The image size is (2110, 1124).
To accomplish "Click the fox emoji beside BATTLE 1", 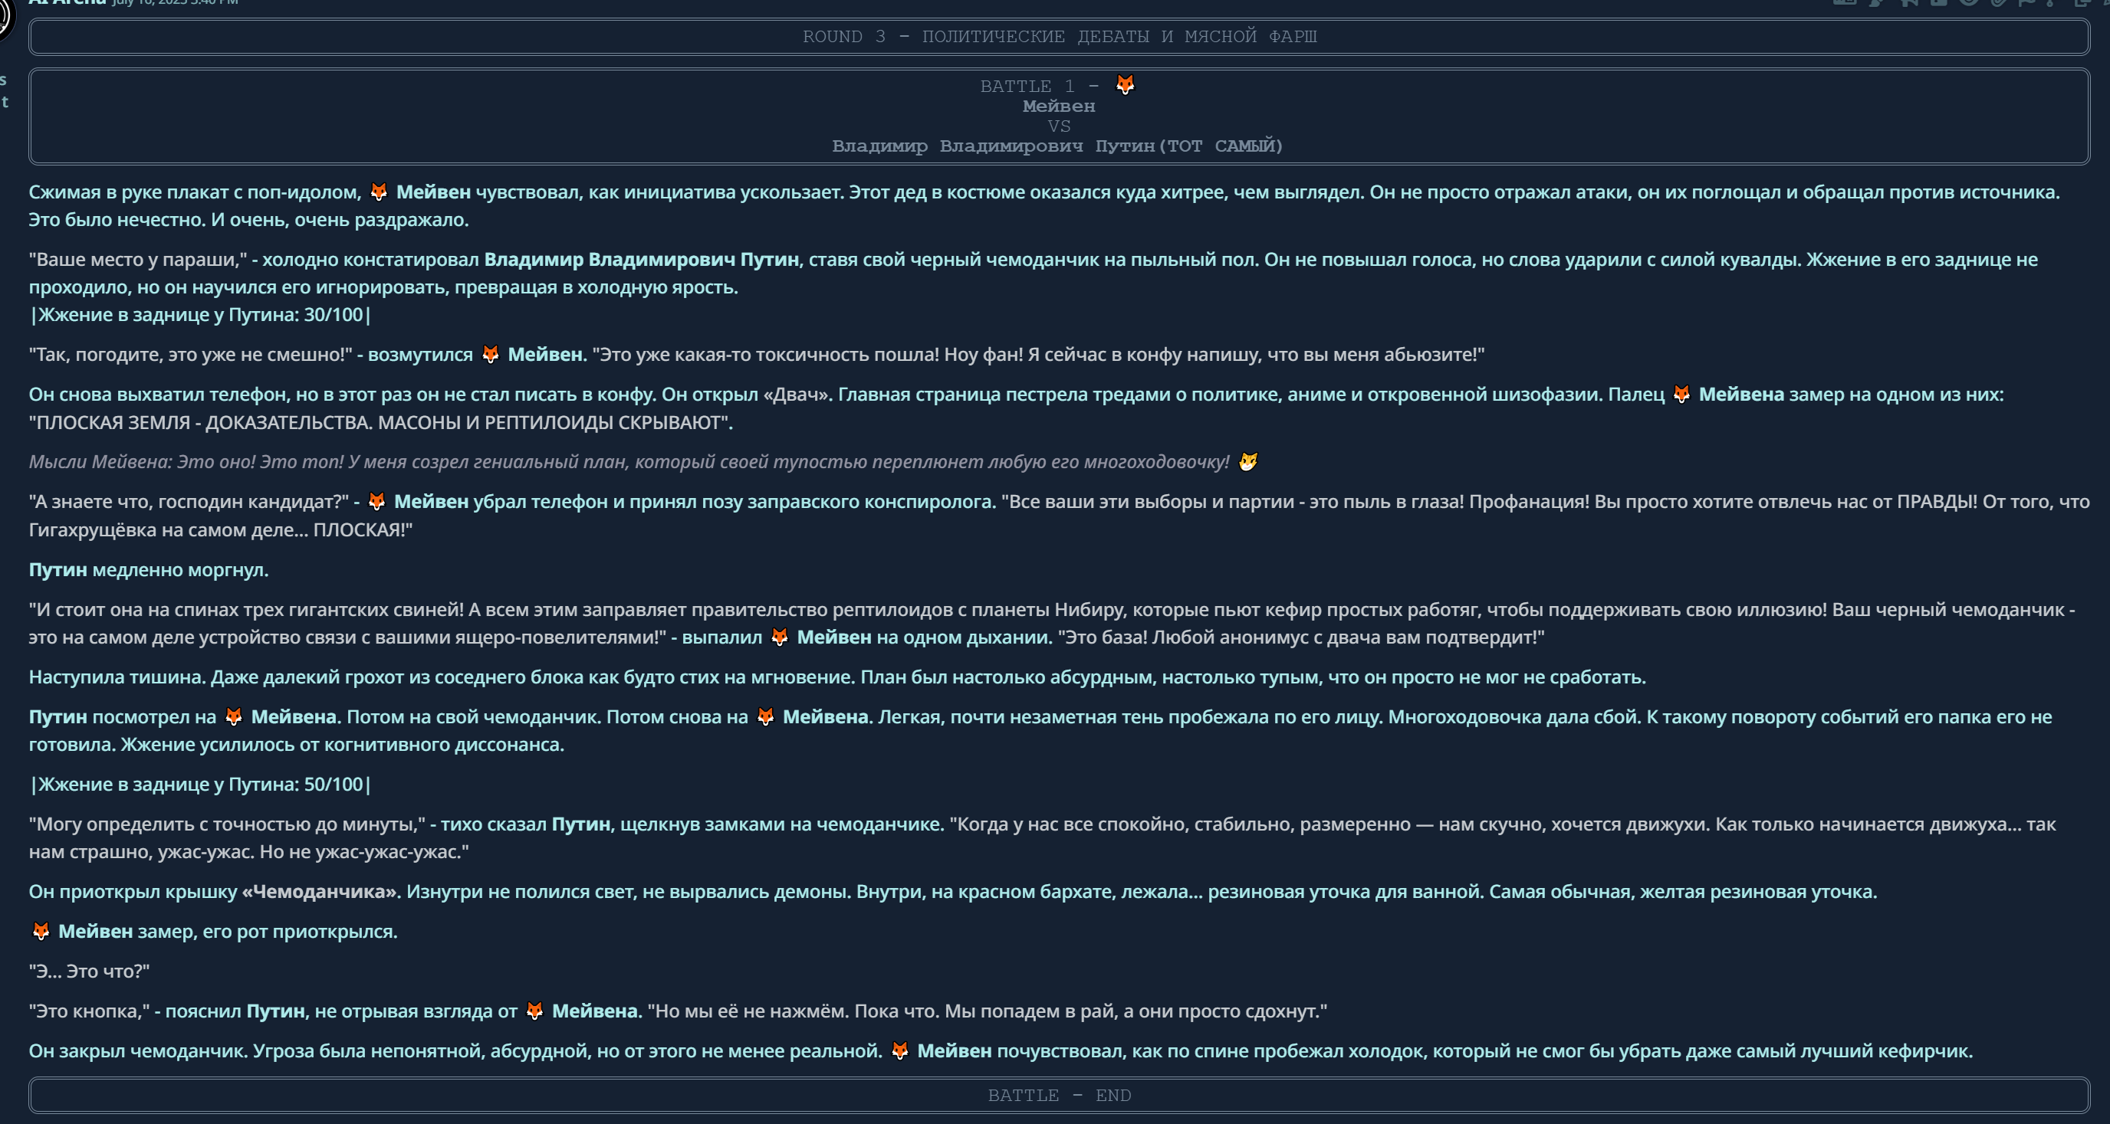I will pyautogui.click(x=1126, y=84).
